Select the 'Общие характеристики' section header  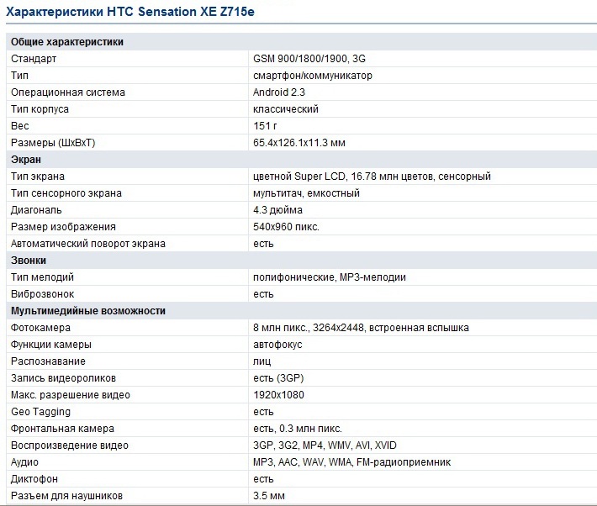coord(67,42)
